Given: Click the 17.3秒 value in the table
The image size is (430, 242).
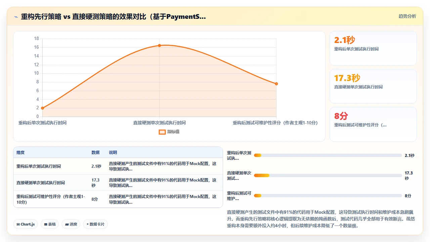Looking at the screenshot, I should tap(96, 183).
